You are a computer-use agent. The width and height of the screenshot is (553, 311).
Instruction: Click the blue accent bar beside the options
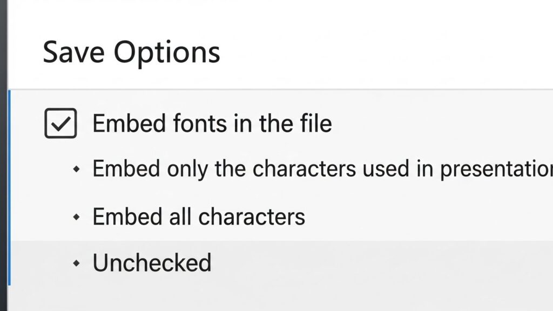click(9, 187)
